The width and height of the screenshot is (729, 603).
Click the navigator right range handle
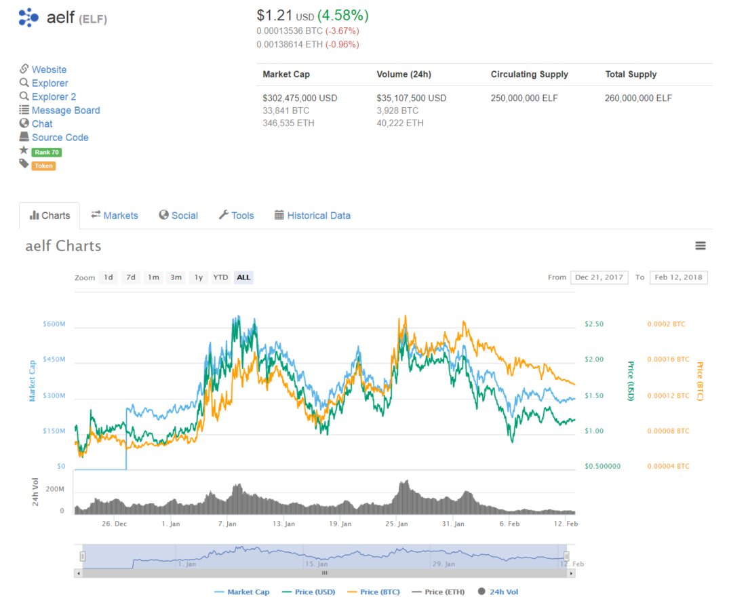[566, 556]
